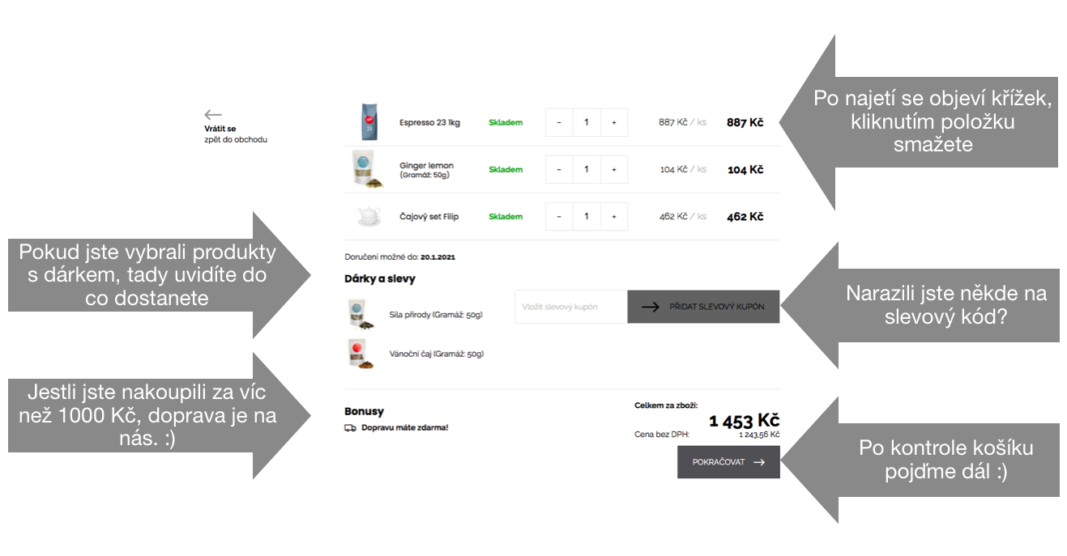Click the Čajový set Filip quantity field
The width and height of the screenshot is (1067, 556).
click(587, 216)
